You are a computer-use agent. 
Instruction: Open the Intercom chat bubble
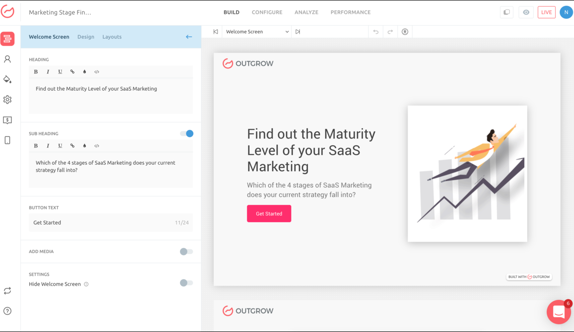[x=559, y=312]
